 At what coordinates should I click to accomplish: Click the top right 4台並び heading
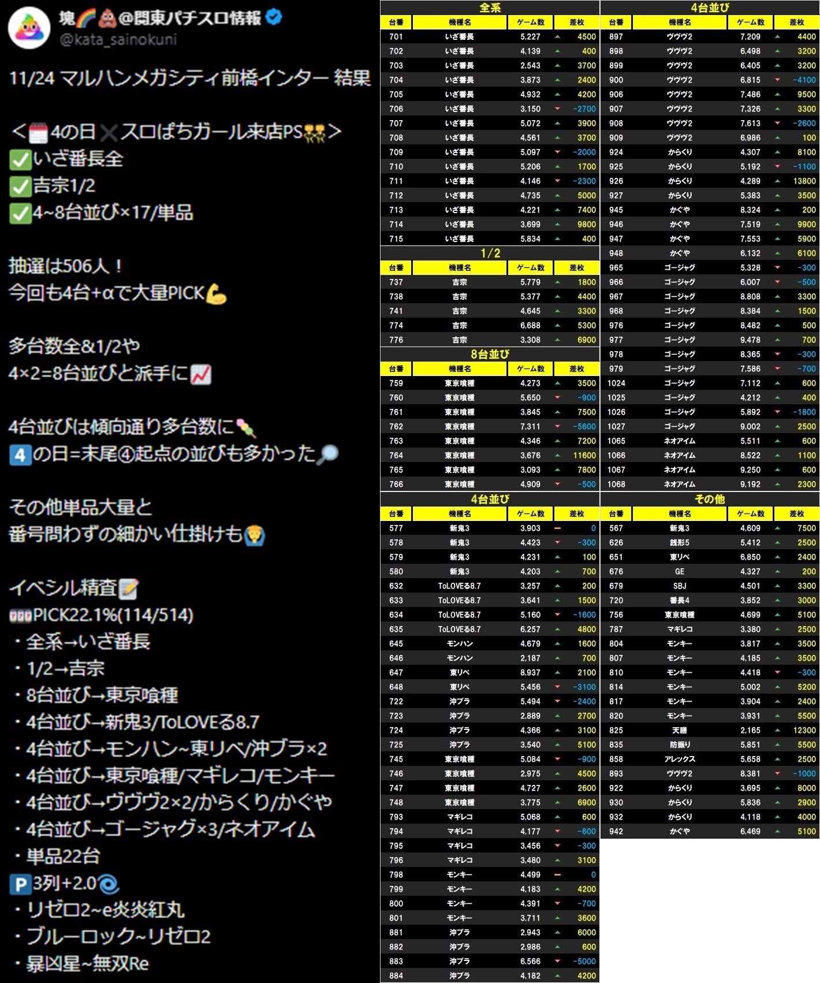(x=710, y=8)
